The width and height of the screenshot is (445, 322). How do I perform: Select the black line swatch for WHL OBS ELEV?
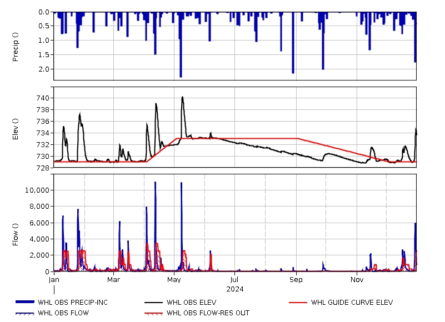coord(153,303)
